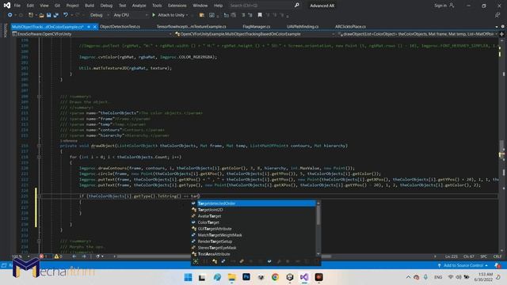This screenshot has width=507, height=285.
Task: Open the Analyze menu
Action: pyautogui.click(x=139, y=6)
